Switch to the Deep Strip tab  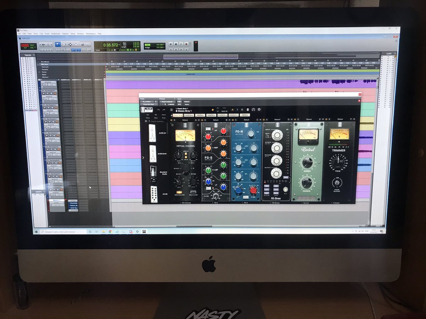(211, 115)
